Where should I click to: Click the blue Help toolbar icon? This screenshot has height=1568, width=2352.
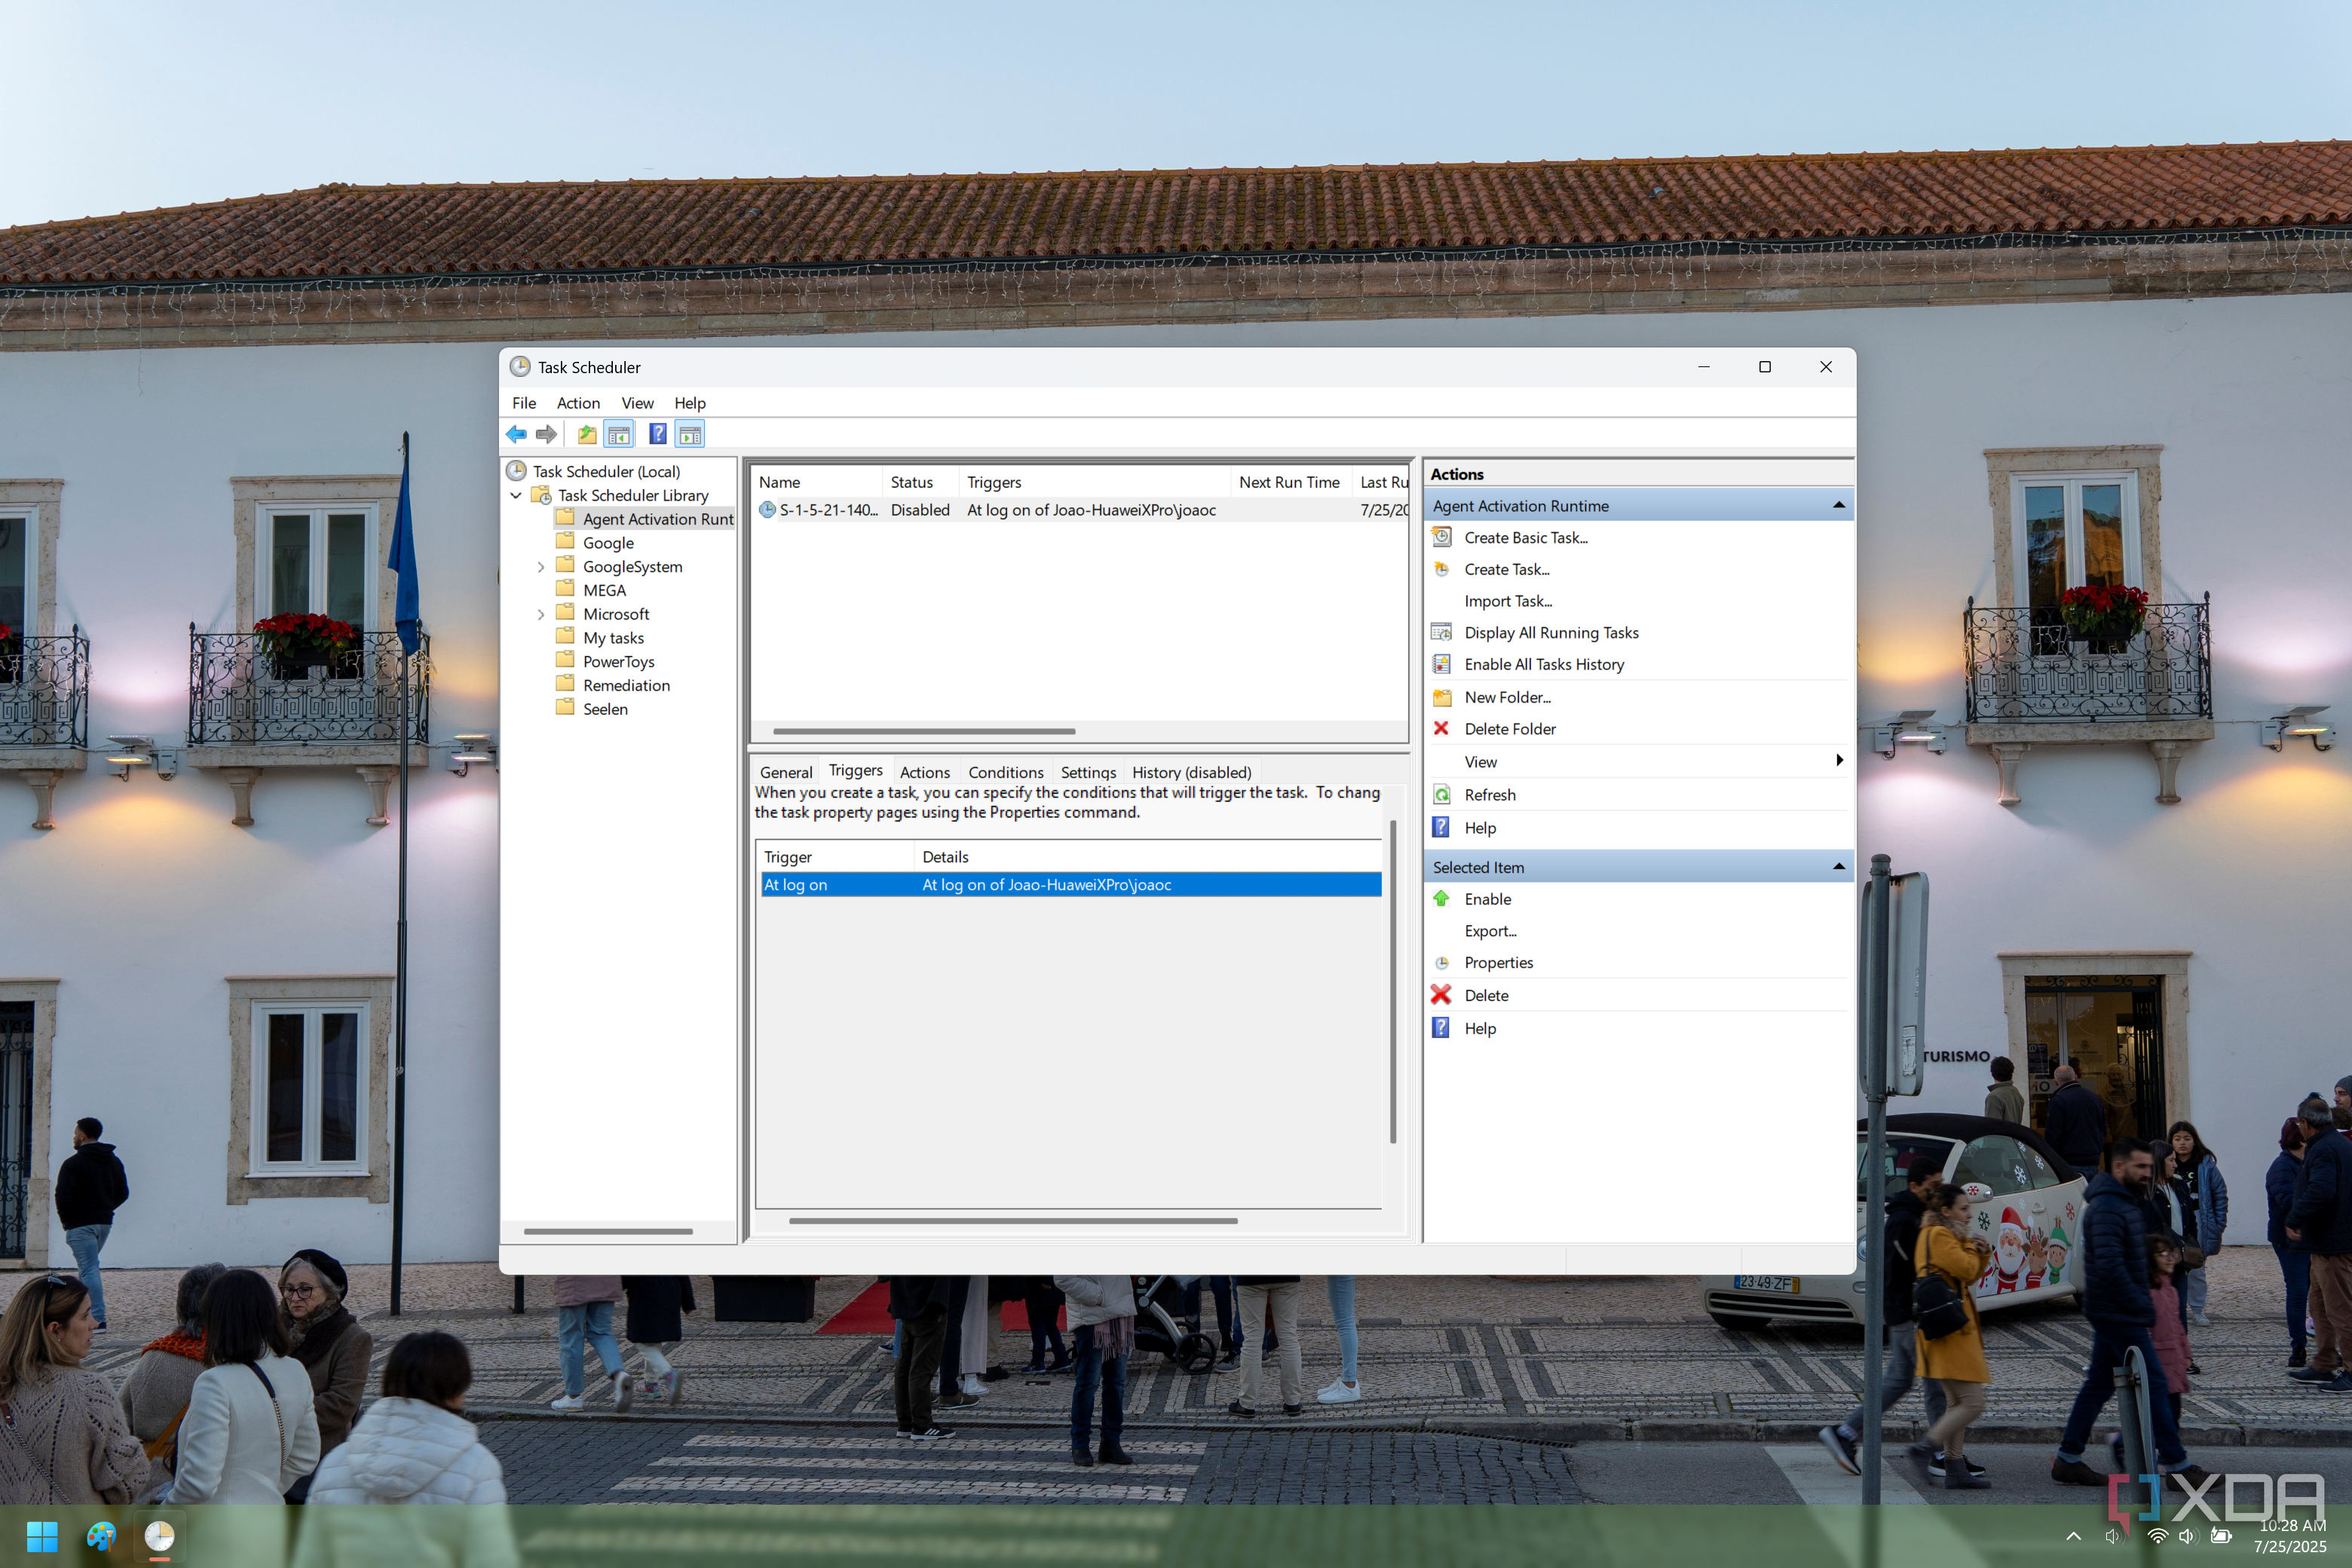coord(658,434)
